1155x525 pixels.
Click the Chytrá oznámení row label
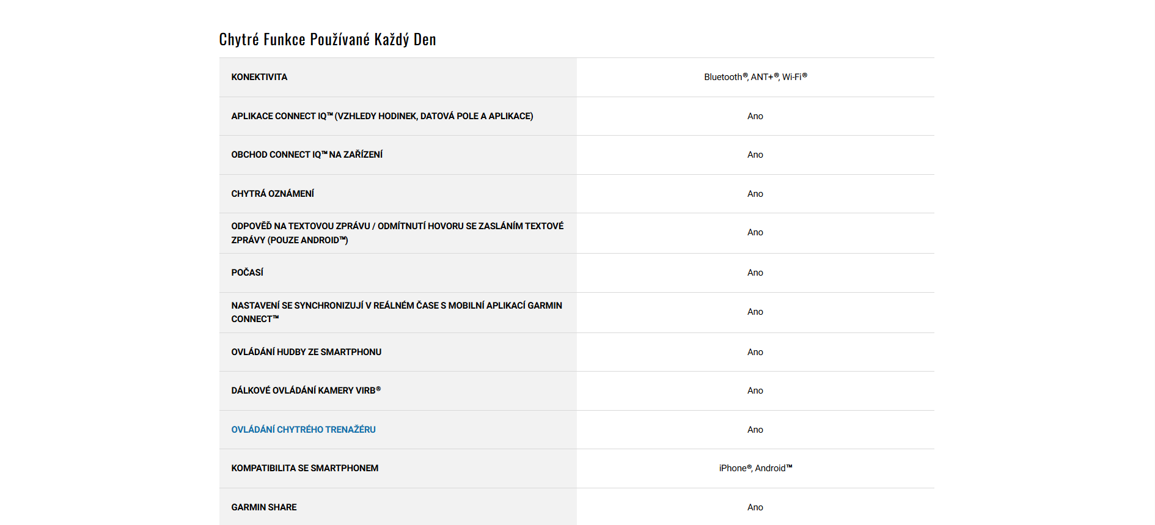[x=273, y=194]
